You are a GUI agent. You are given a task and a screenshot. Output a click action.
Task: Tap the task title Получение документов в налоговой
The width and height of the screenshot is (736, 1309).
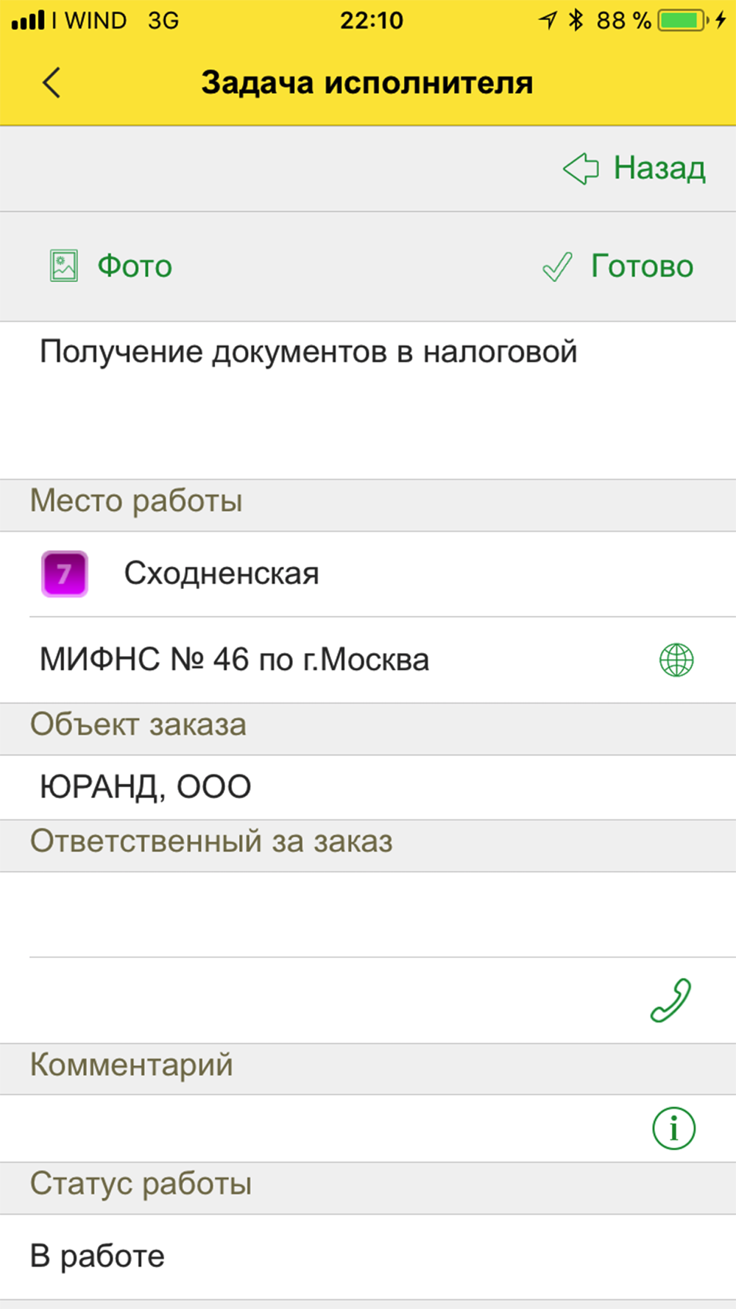pos(308,352)
